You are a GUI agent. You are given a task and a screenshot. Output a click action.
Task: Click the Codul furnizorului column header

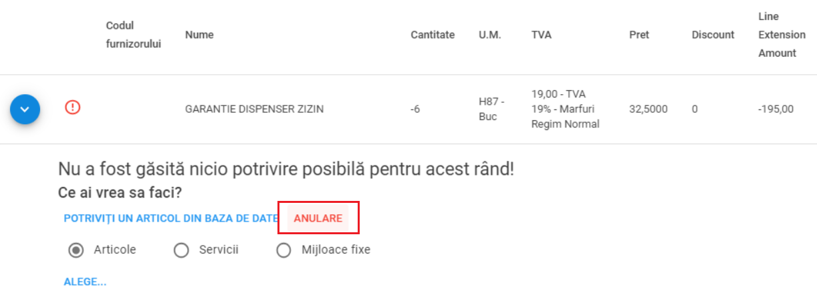134,35
